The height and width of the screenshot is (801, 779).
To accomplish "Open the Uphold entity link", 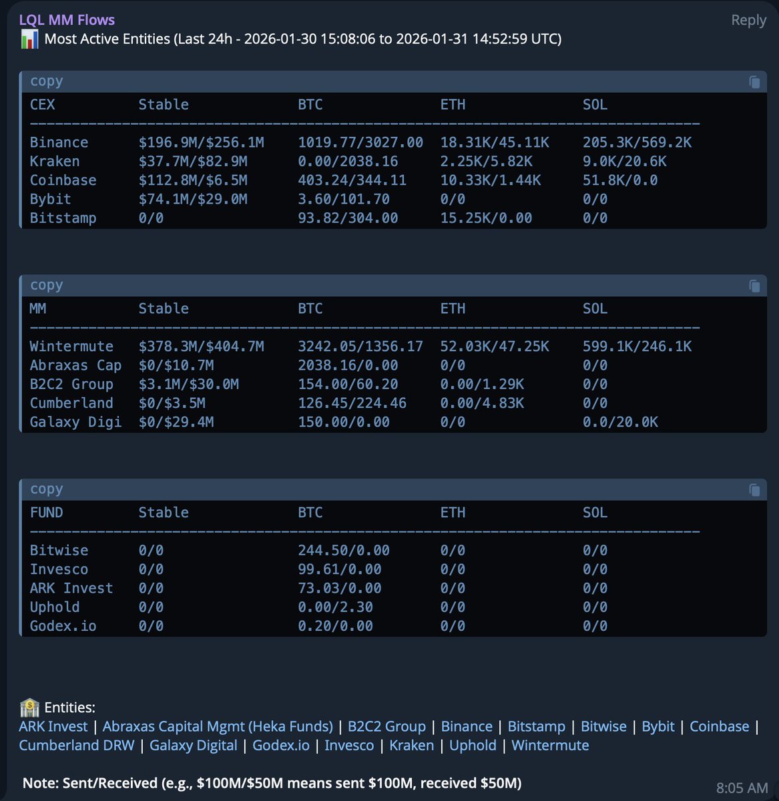I will pos(473,745).
